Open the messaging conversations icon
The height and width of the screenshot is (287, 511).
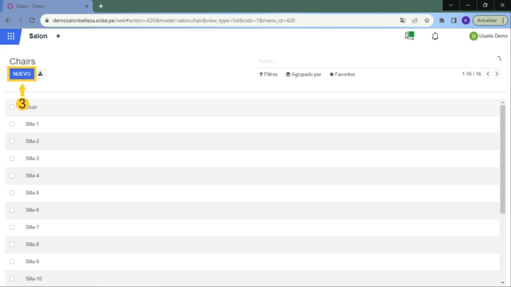point(409,36)
